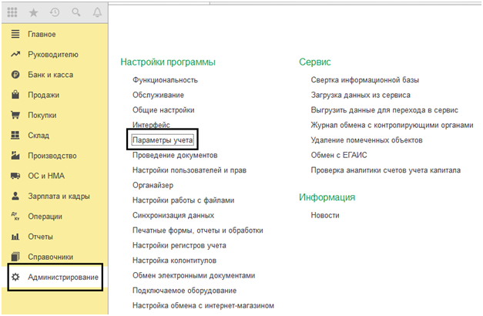Open the Новости link
Image resolution: width=483 pixels, height=316 pixels.
[x=325, y=216]
